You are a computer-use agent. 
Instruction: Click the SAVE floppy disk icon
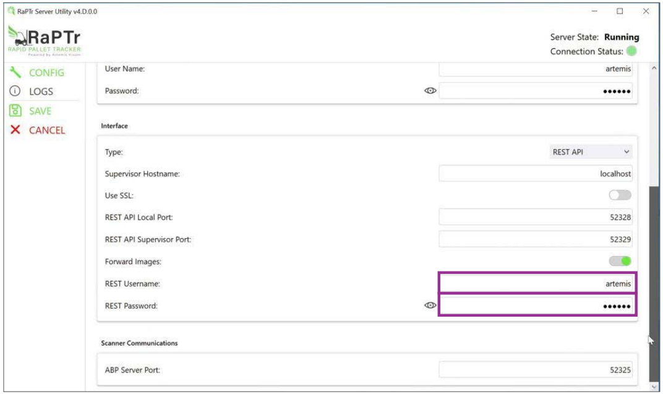[x=15, y=111]
